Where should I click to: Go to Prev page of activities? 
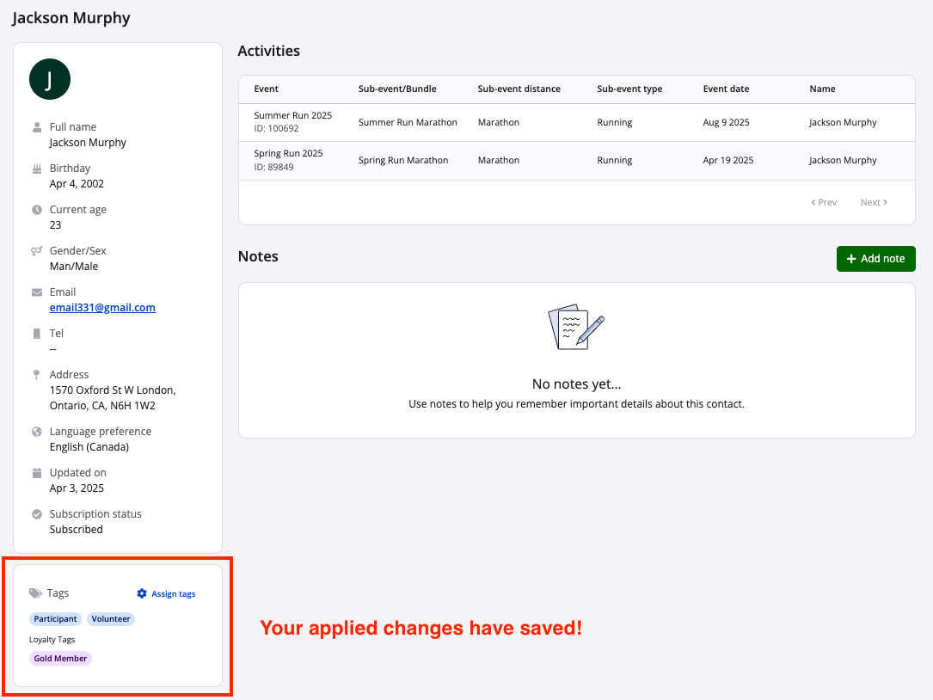coord(824,203)
